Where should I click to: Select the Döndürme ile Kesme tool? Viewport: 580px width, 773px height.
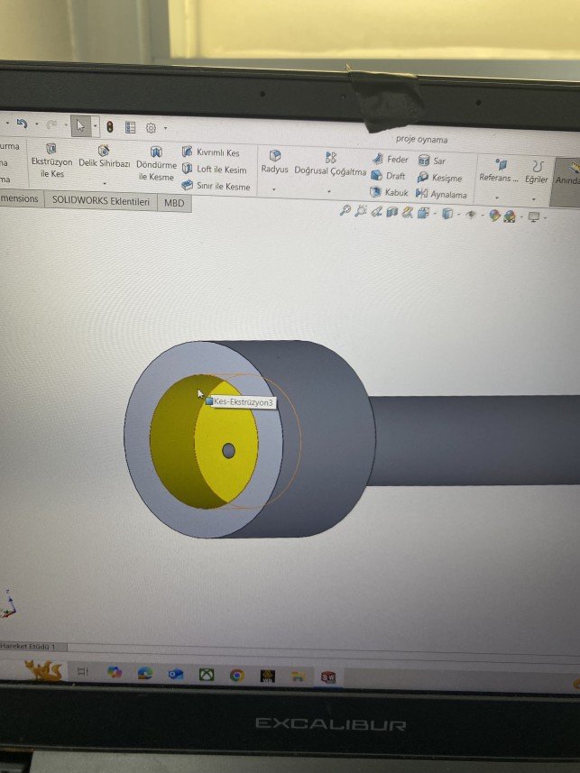pos(156,162)
